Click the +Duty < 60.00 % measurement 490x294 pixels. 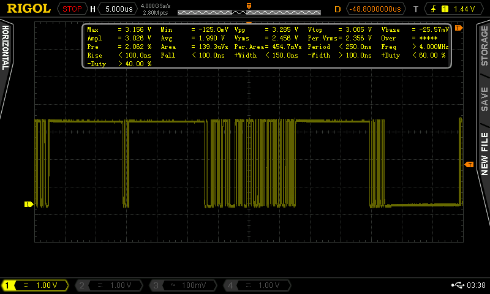pos(413,55)
